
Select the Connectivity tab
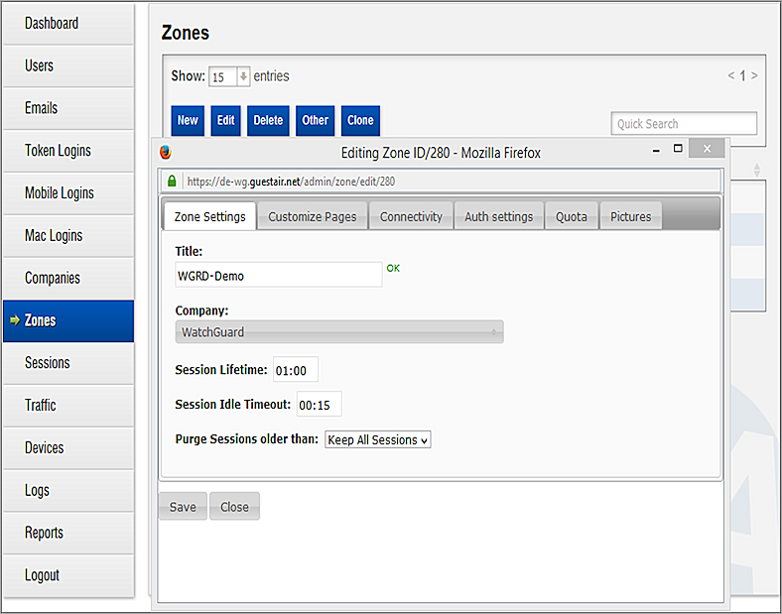coord(411,216)
